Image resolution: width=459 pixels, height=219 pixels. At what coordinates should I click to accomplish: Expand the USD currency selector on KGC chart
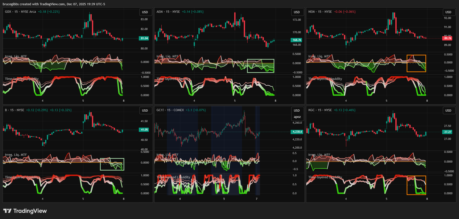(448, 110)
